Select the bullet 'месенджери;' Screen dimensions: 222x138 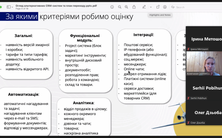(x=135, y=64)
